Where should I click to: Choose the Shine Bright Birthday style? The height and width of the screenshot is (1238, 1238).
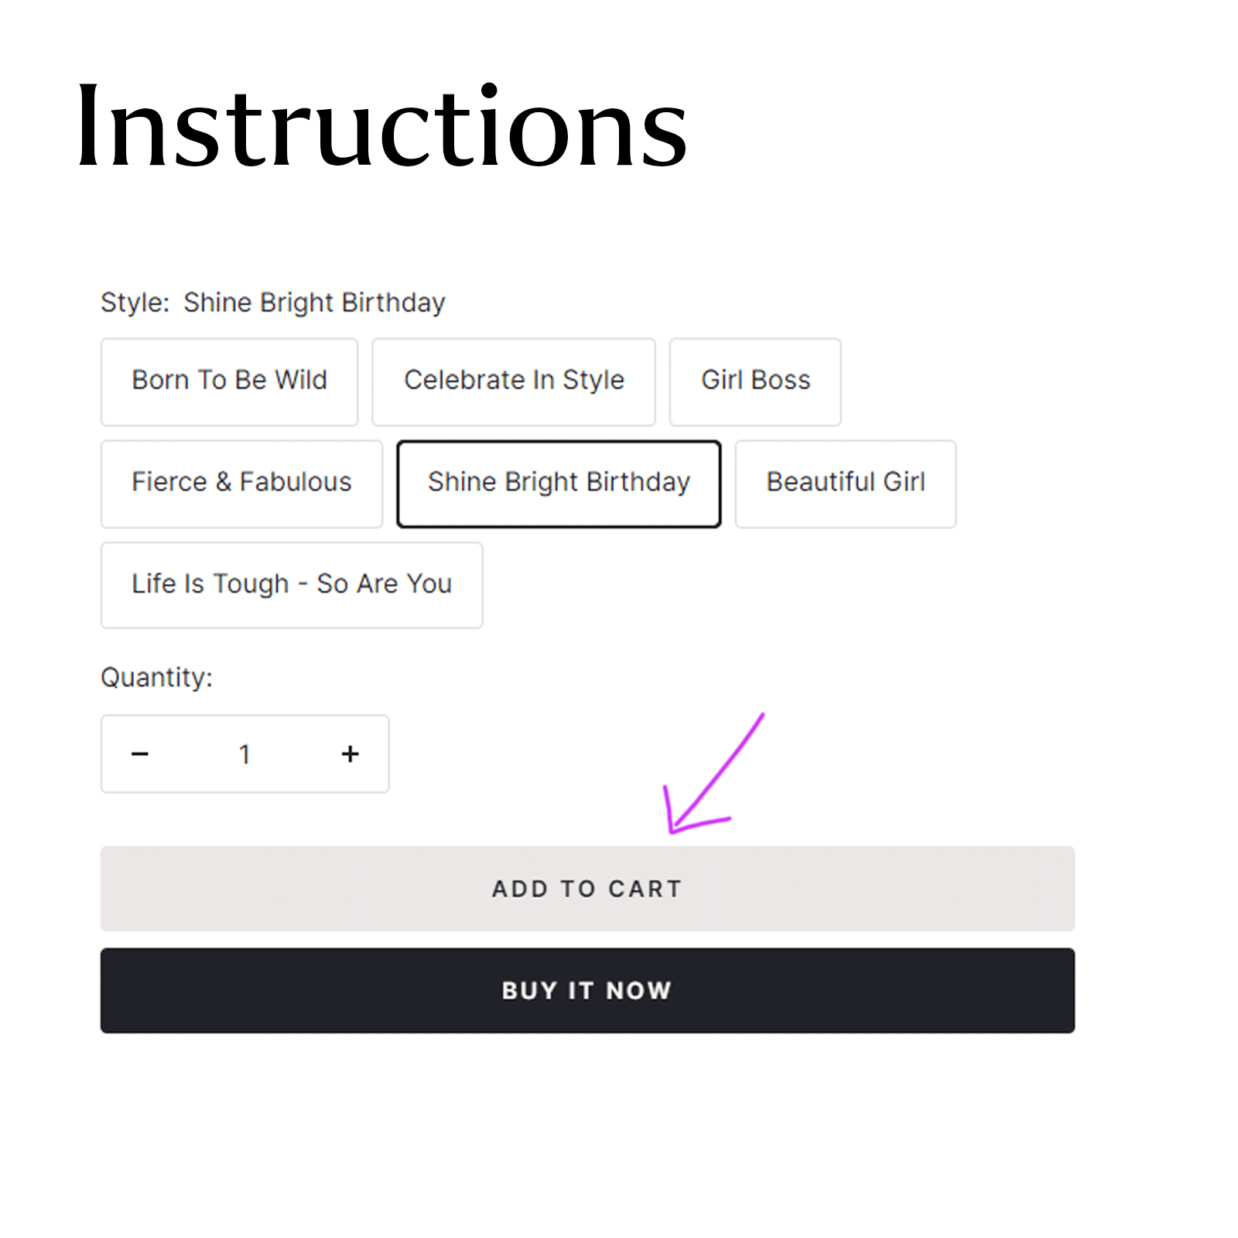(x=558, y=483)
